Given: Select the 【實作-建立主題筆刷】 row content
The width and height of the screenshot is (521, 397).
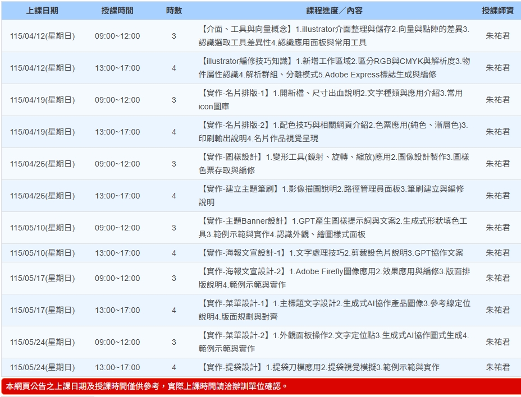Looking at the screenshot, I should coord(334,196).
